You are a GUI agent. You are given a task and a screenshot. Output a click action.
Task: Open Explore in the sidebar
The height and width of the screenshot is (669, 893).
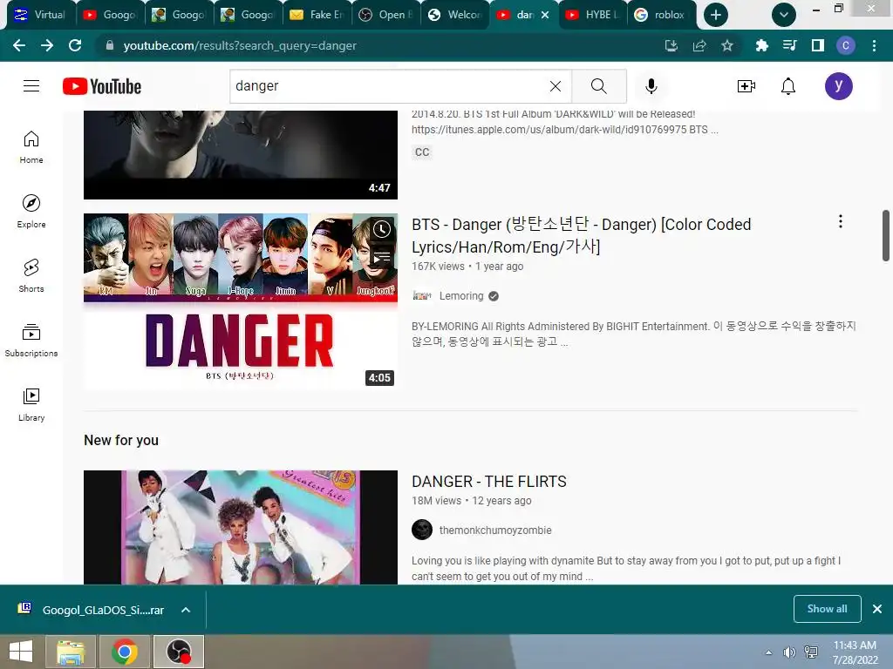pos(31,211)
